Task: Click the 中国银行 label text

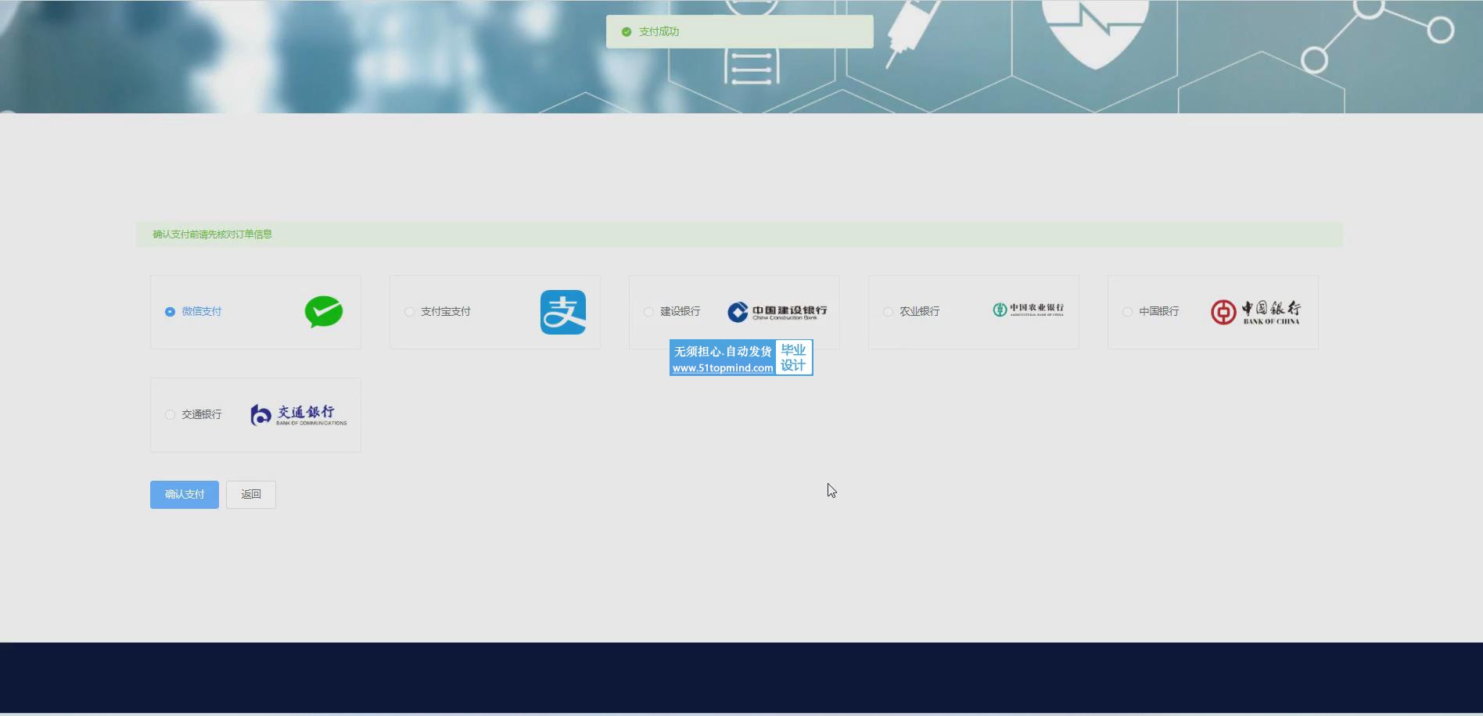Action: (1159, 312)
